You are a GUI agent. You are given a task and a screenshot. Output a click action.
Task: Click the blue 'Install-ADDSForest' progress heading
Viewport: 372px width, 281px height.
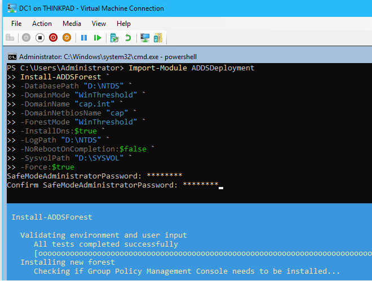[x=52, y=217]
